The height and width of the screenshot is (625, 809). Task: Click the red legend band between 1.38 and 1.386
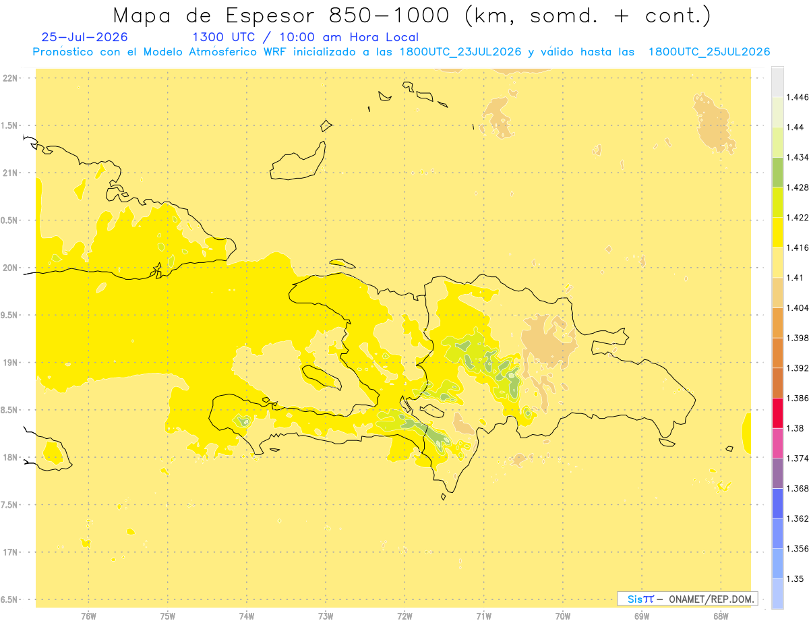(x=777, y=413)
